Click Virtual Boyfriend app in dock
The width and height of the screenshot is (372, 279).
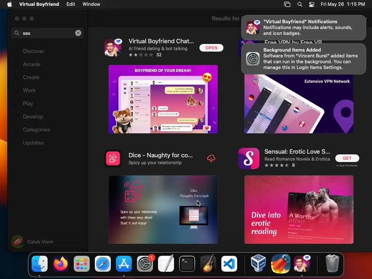point(302,264)
